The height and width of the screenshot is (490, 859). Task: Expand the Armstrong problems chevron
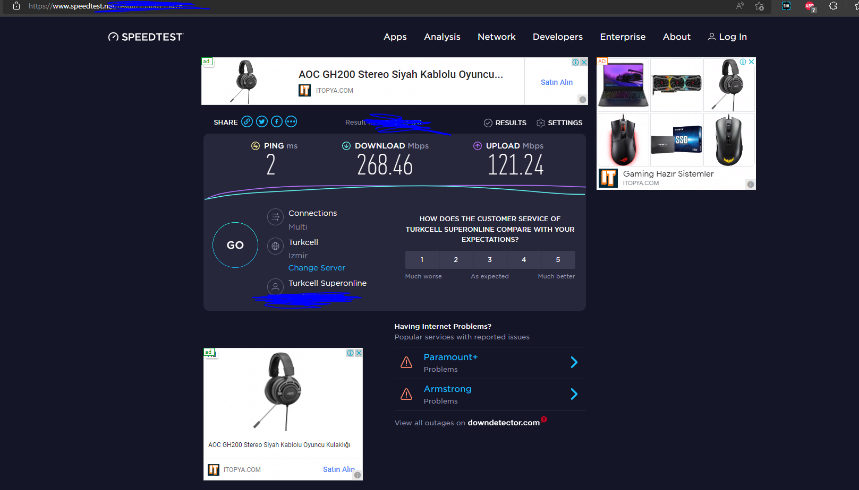574,394
